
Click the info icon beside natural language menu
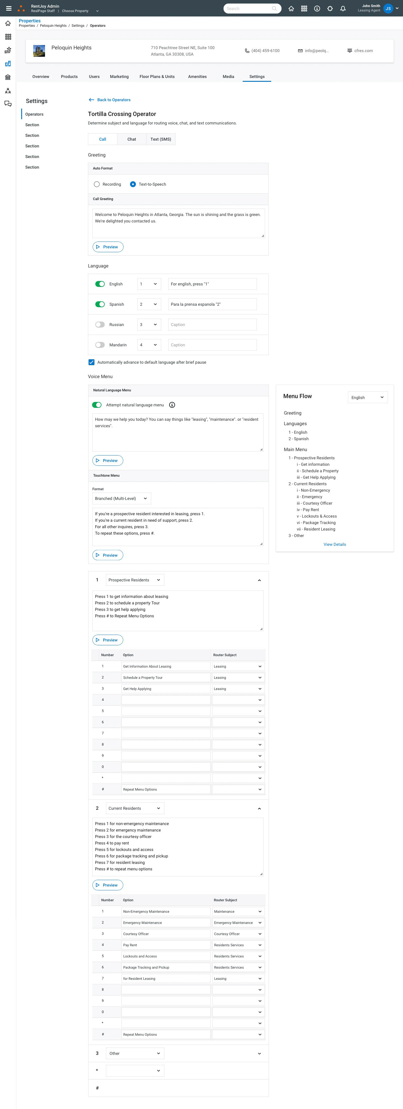pos(172,405)
